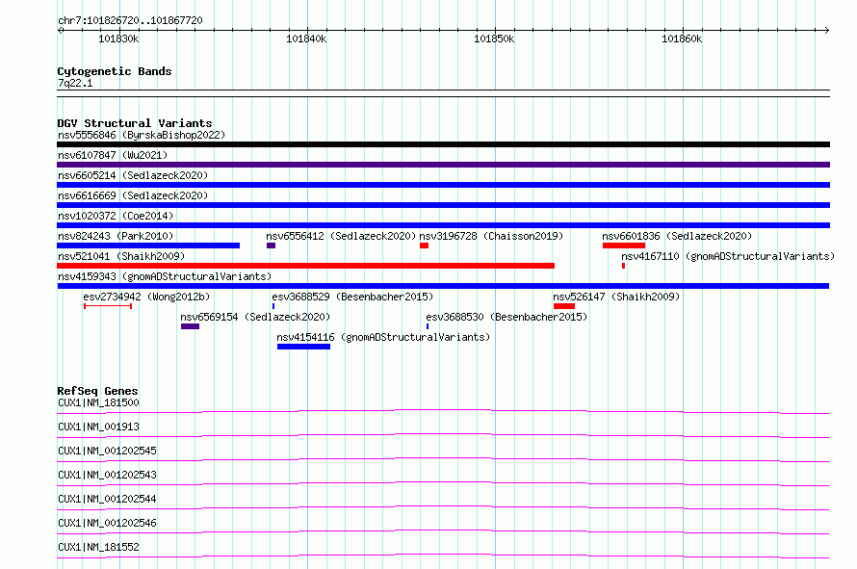Viewport: 857px width, 569px height.
Task: Click the nsv526147 (Shaikh2009) label
Action: (x=616, y=297)
